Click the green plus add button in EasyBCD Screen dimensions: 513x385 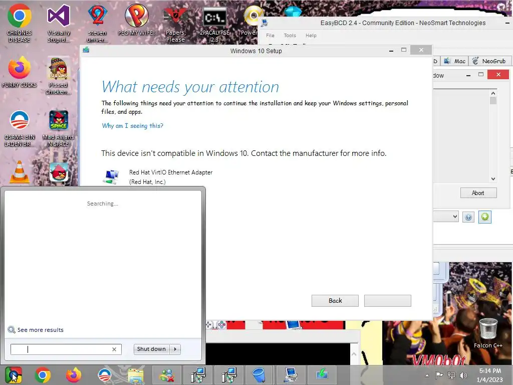pyautogui.click(x=485, y=217)
